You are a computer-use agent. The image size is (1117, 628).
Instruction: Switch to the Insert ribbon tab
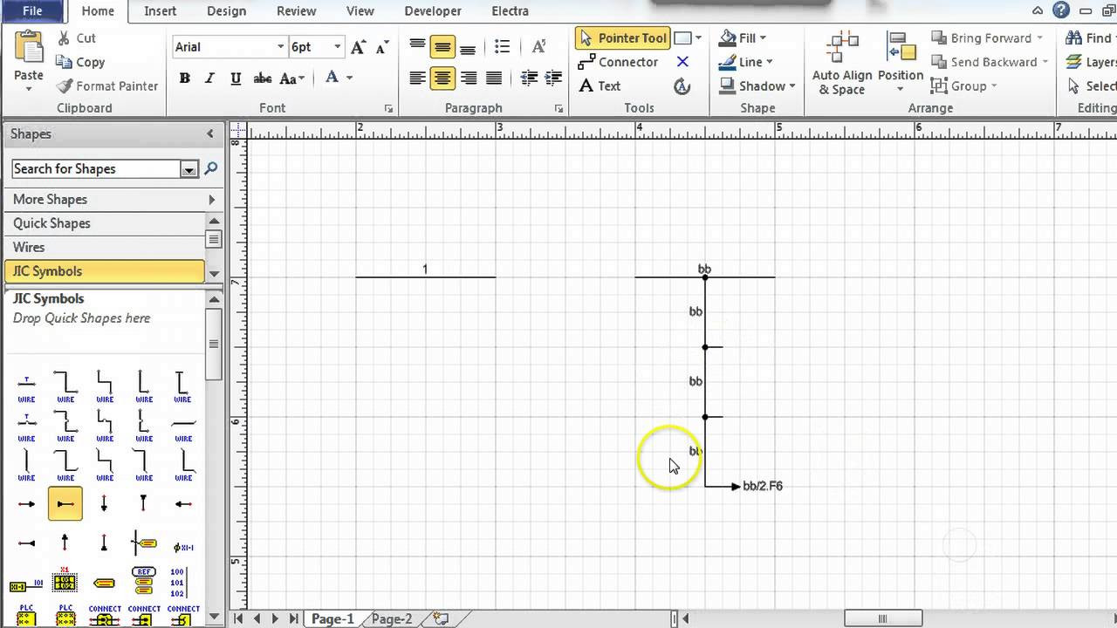[160, 11]
